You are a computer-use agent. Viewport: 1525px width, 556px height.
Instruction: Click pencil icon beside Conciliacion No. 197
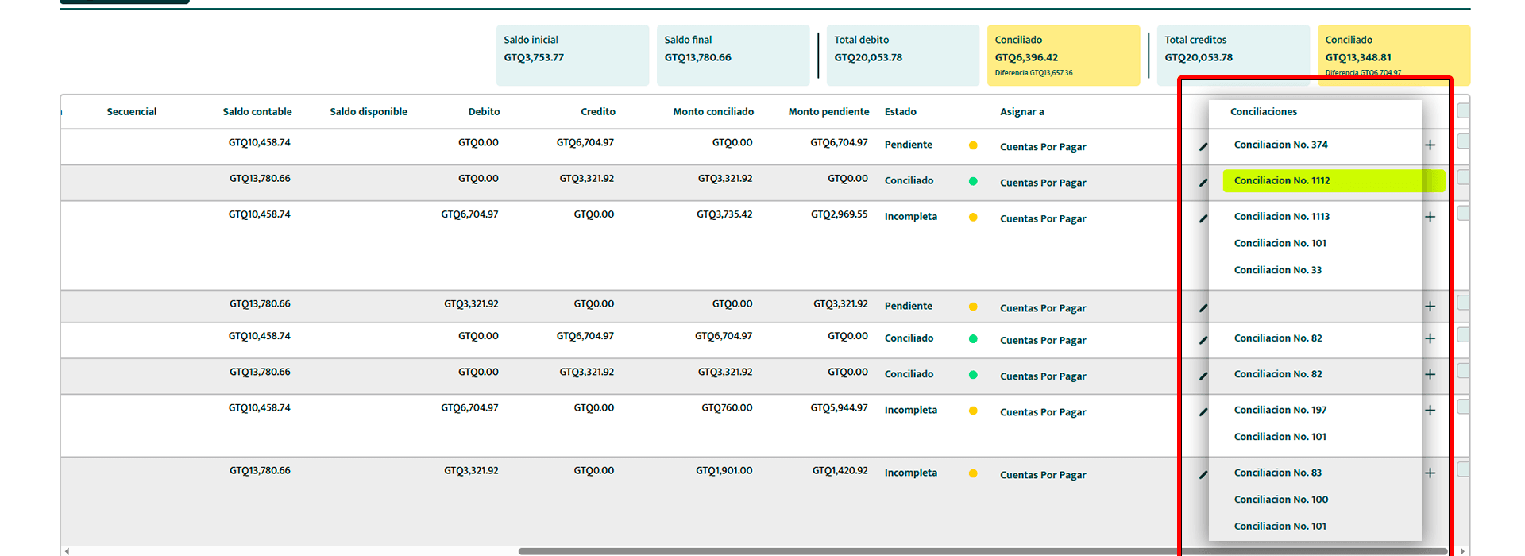[x=1203, y=412]
